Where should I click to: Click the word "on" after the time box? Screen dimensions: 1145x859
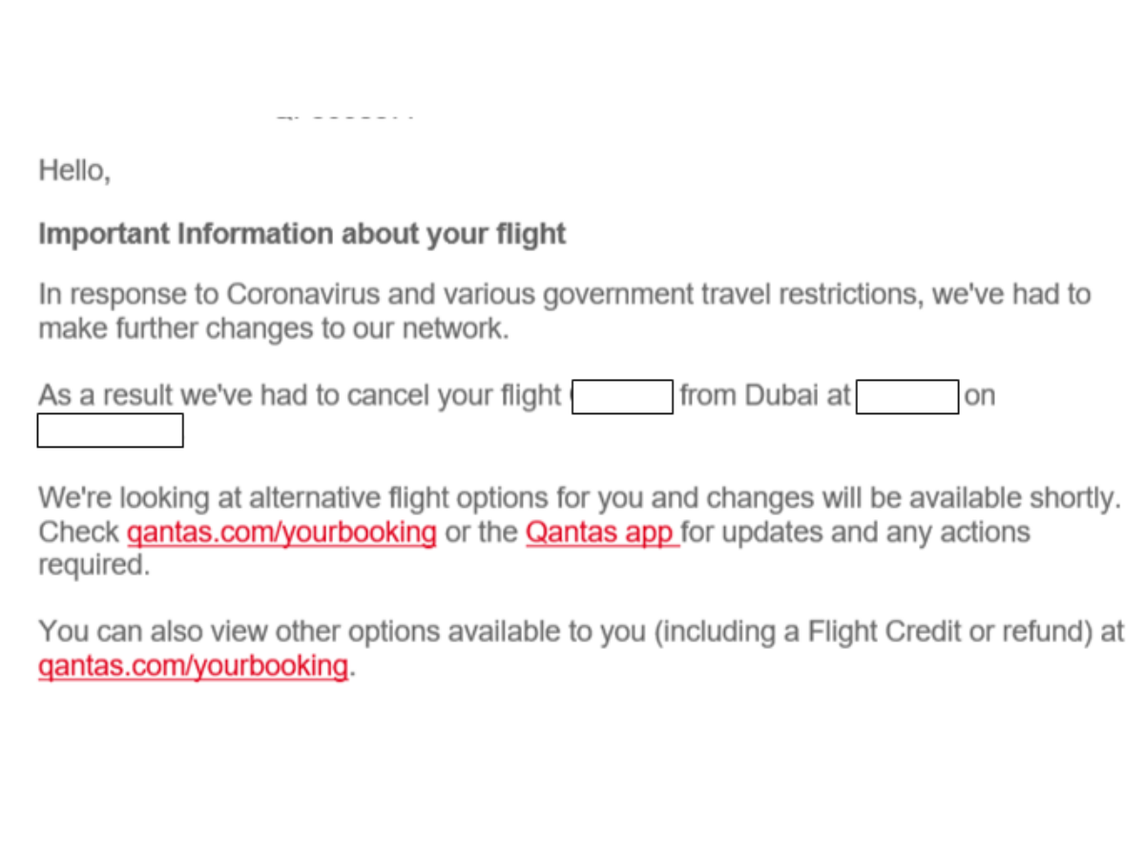click(x=979, y=396)
